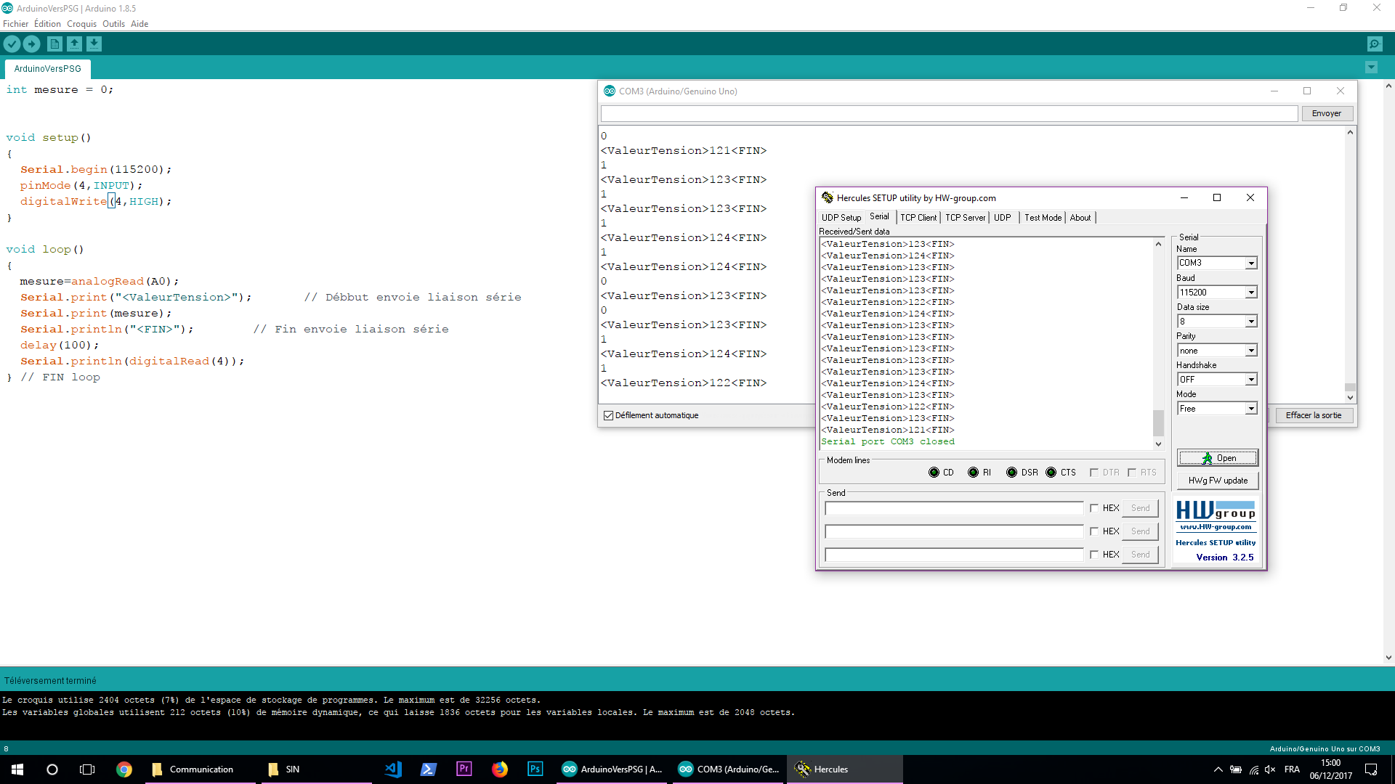Click the Serial Monitor send text field
The height and width of the screenshot is (784, 1395).
pyautogui.click(x=948, y=114)
